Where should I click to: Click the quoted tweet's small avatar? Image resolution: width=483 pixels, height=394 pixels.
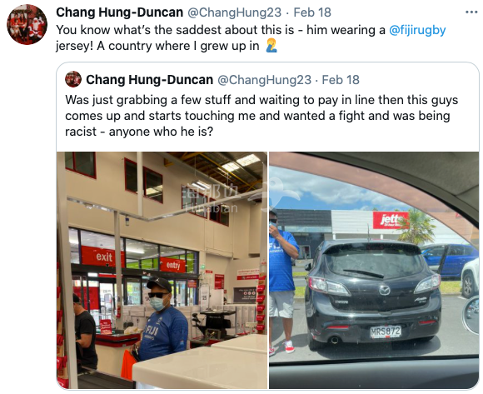73,79
